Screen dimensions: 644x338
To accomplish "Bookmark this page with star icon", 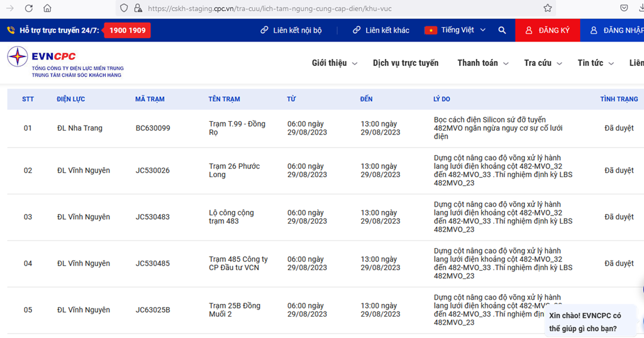I will point(547,8).
